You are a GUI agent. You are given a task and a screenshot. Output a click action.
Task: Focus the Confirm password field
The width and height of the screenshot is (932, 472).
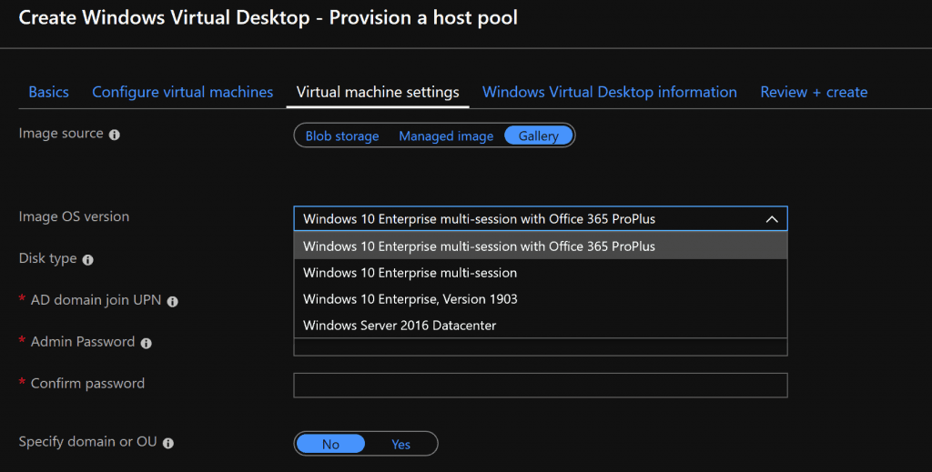[541, 386]
